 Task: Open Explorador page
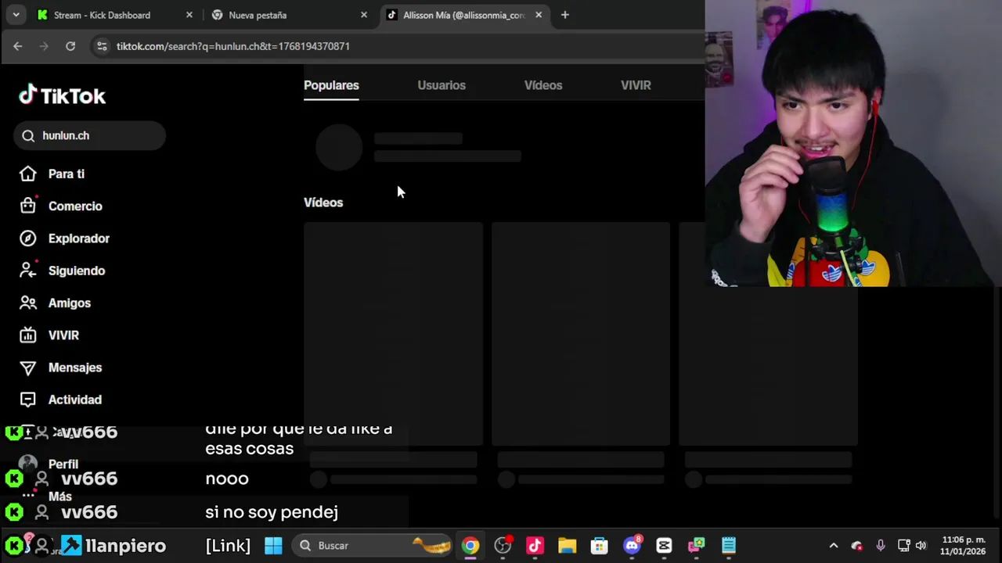pyautogui.click(x=79, y=238)
